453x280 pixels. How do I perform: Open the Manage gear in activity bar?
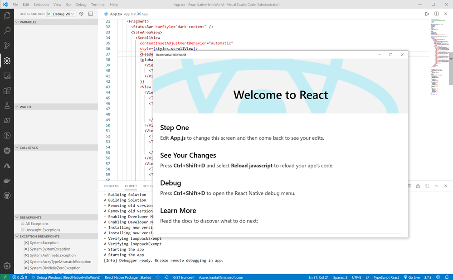pyautogui.click(x=7, y=266)
